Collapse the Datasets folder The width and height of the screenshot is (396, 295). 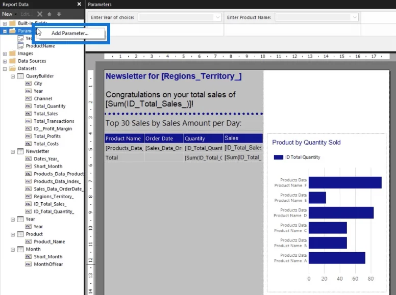pyautogui.click(x=5, y=69)
